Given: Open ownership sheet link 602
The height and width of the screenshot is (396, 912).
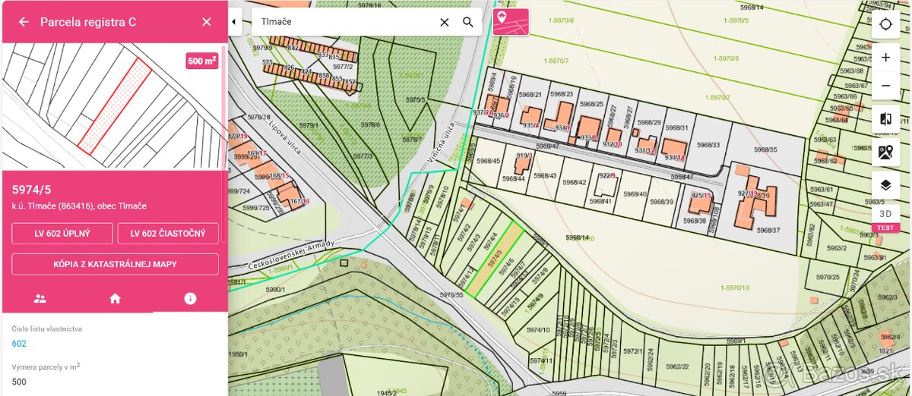Looking at the screenshot, I should 19,344.
